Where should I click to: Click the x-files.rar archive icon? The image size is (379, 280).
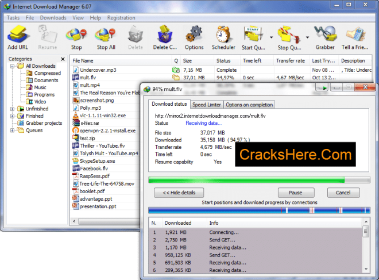click(76, 123)
